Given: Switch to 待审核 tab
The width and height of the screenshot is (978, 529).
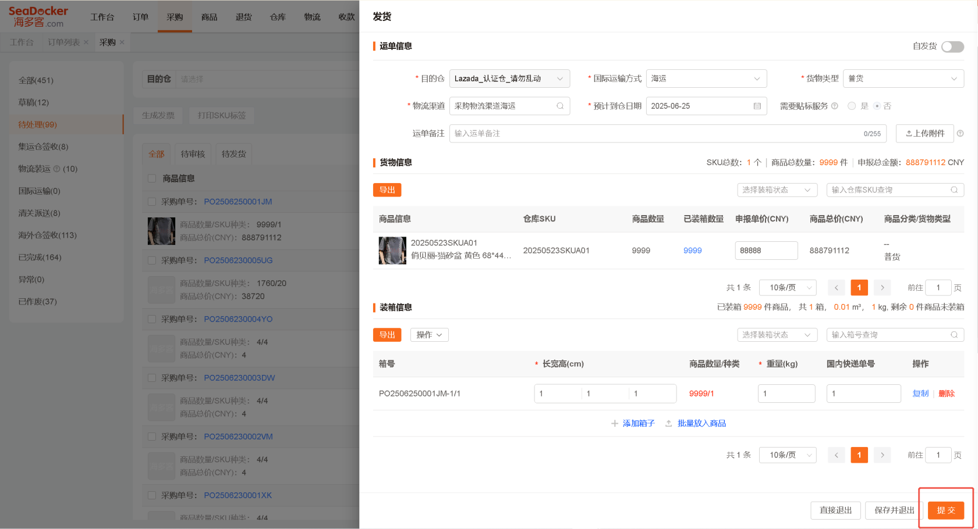Looking at the screenshot, I should coord(193,154).
